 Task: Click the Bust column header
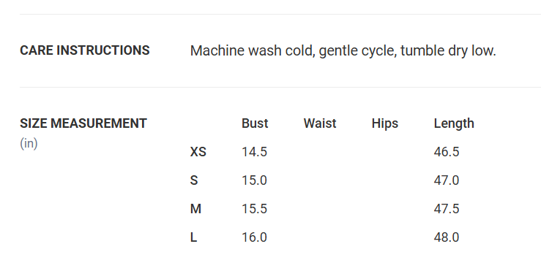point(255,123)
